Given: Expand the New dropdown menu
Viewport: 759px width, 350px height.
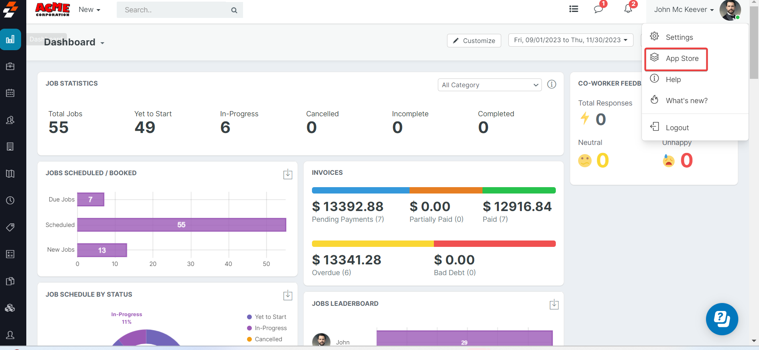Looking at the screenshot, I should tap(89, 10).
